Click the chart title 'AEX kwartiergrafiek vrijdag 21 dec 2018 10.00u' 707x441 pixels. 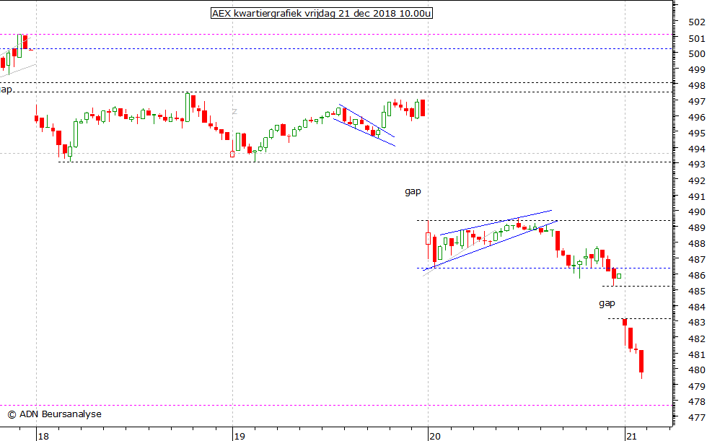click(322, 14)
